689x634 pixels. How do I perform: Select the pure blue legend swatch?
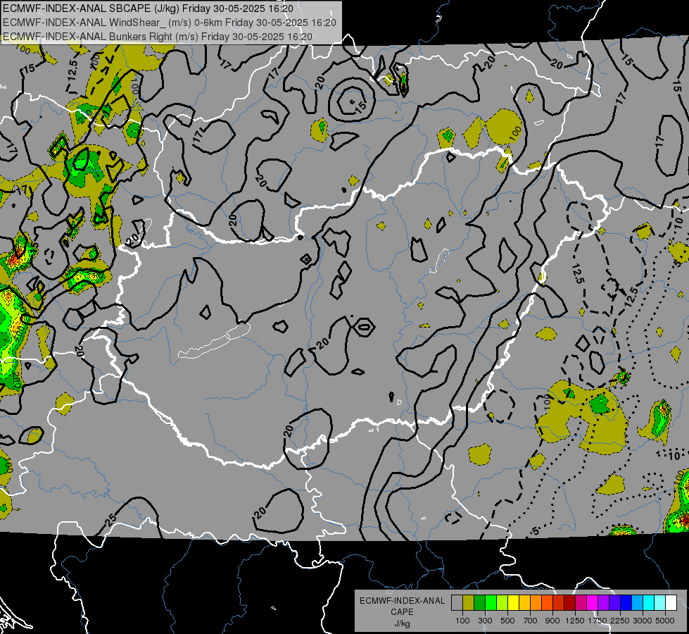626,603
